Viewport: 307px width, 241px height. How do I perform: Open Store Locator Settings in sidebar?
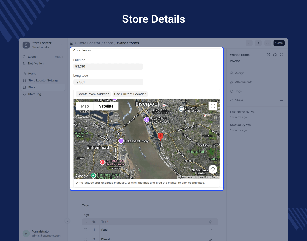43,81
